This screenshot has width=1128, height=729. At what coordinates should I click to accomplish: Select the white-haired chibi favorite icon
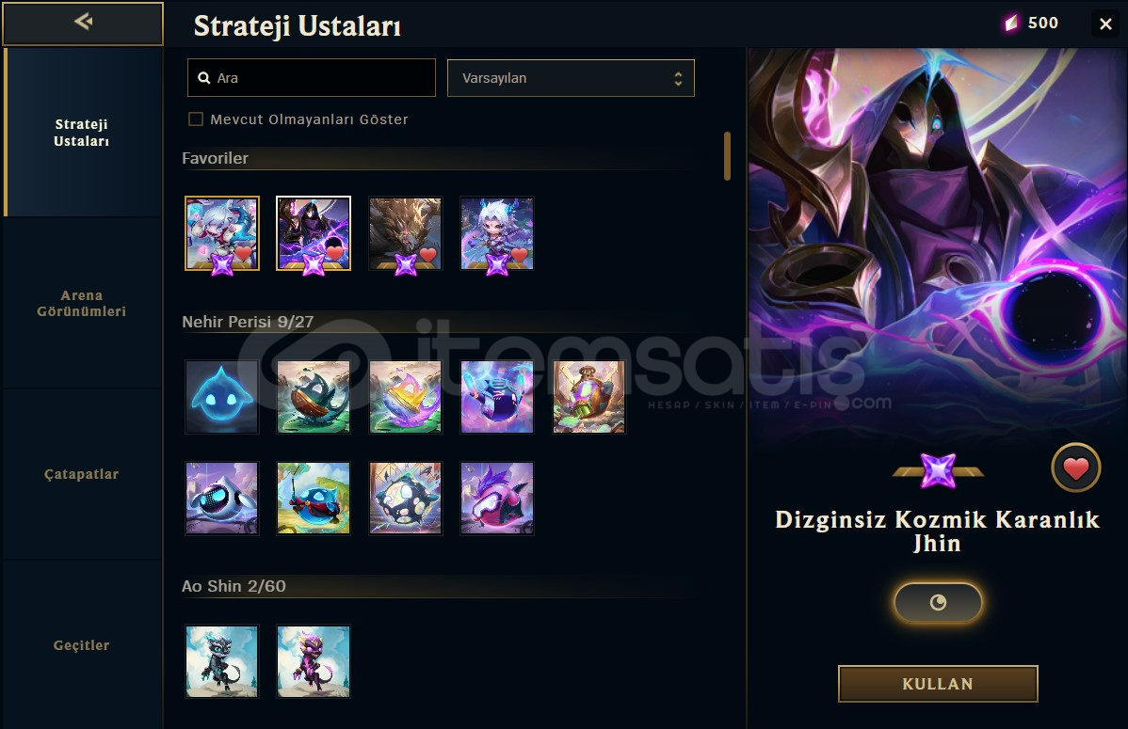[x=497, y=234]
